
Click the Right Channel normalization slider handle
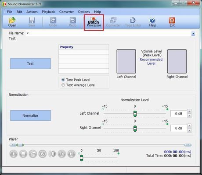point(135,129)
